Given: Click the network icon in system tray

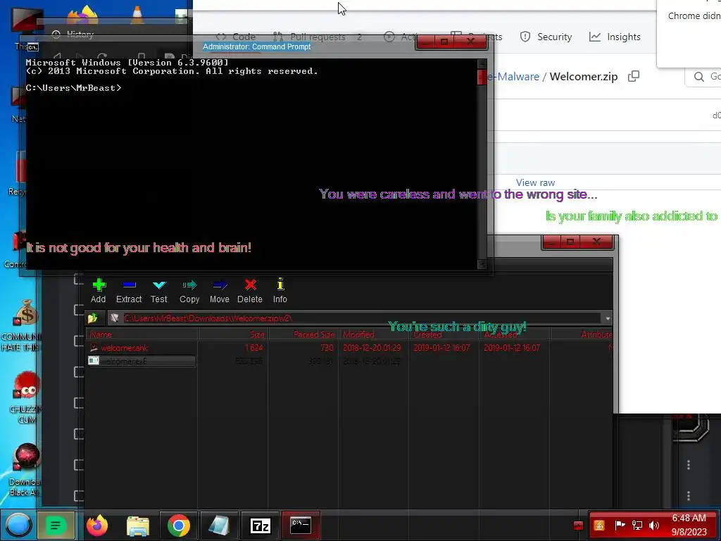Looking at the screenshot, I should click(637, 526).
